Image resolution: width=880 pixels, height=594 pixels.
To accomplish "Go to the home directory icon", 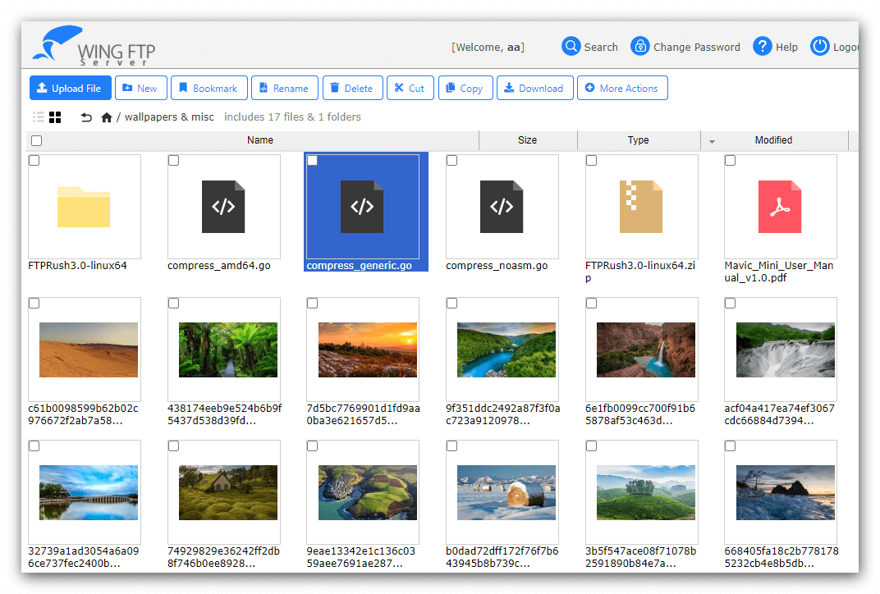I will 106,117.
